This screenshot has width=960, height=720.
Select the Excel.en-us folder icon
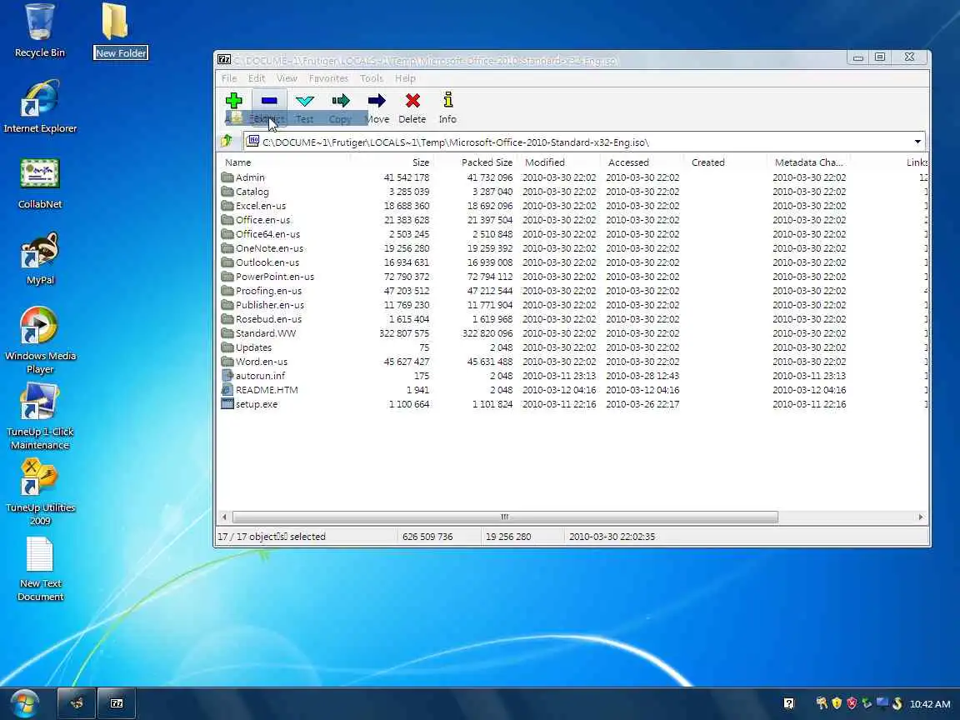pos(227,205)
